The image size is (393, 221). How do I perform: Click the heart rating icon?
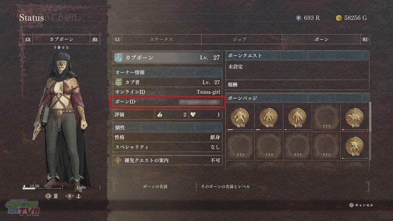tap(193, 115)
